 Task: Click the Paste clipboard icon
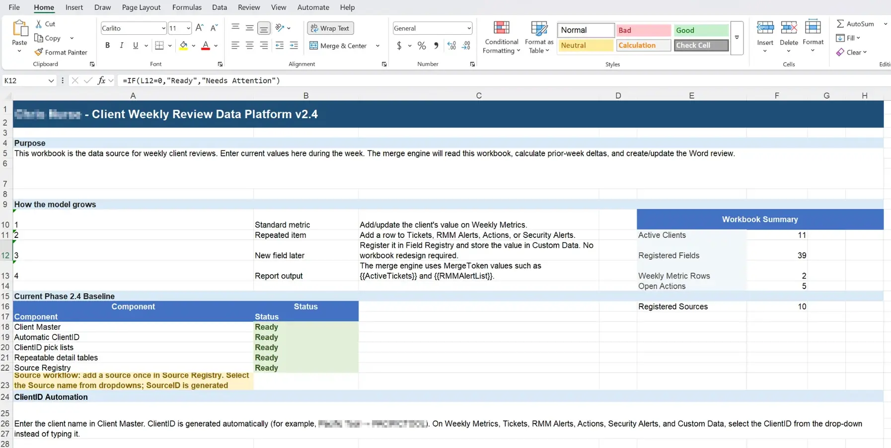20,29
